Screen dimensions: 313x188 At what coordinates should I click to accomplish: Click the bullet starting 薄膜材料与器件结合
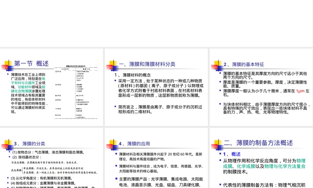(x=161, y=169)
